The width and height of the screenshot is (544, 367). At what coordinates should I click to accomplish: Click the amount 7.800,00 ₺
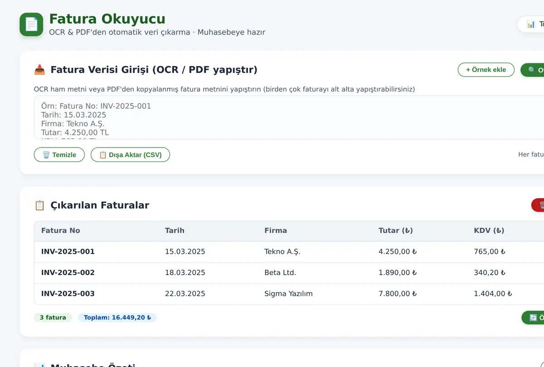[398, 294]
